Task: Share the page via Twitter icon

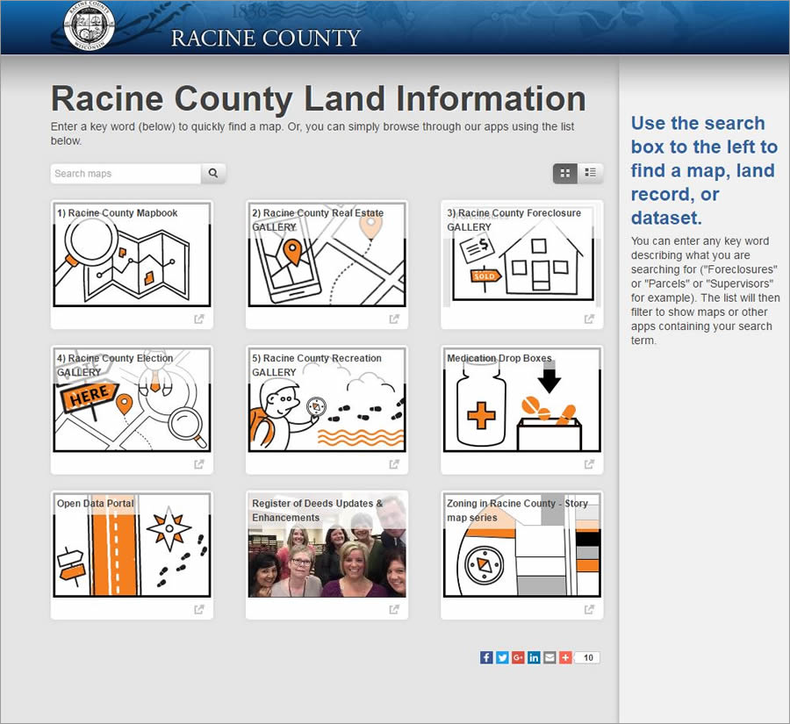Action: [x=502, y=656]
